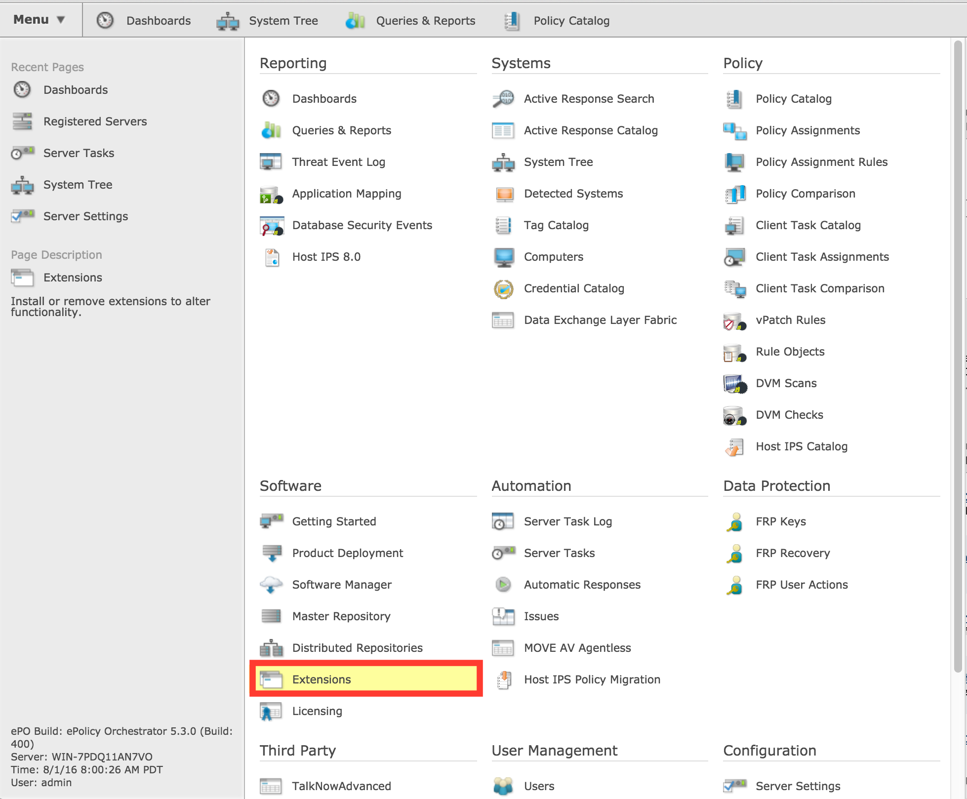Screen dimensions: 967x799
Task: Open Credential Catalog icon
Action: click(x=503, y=288)
